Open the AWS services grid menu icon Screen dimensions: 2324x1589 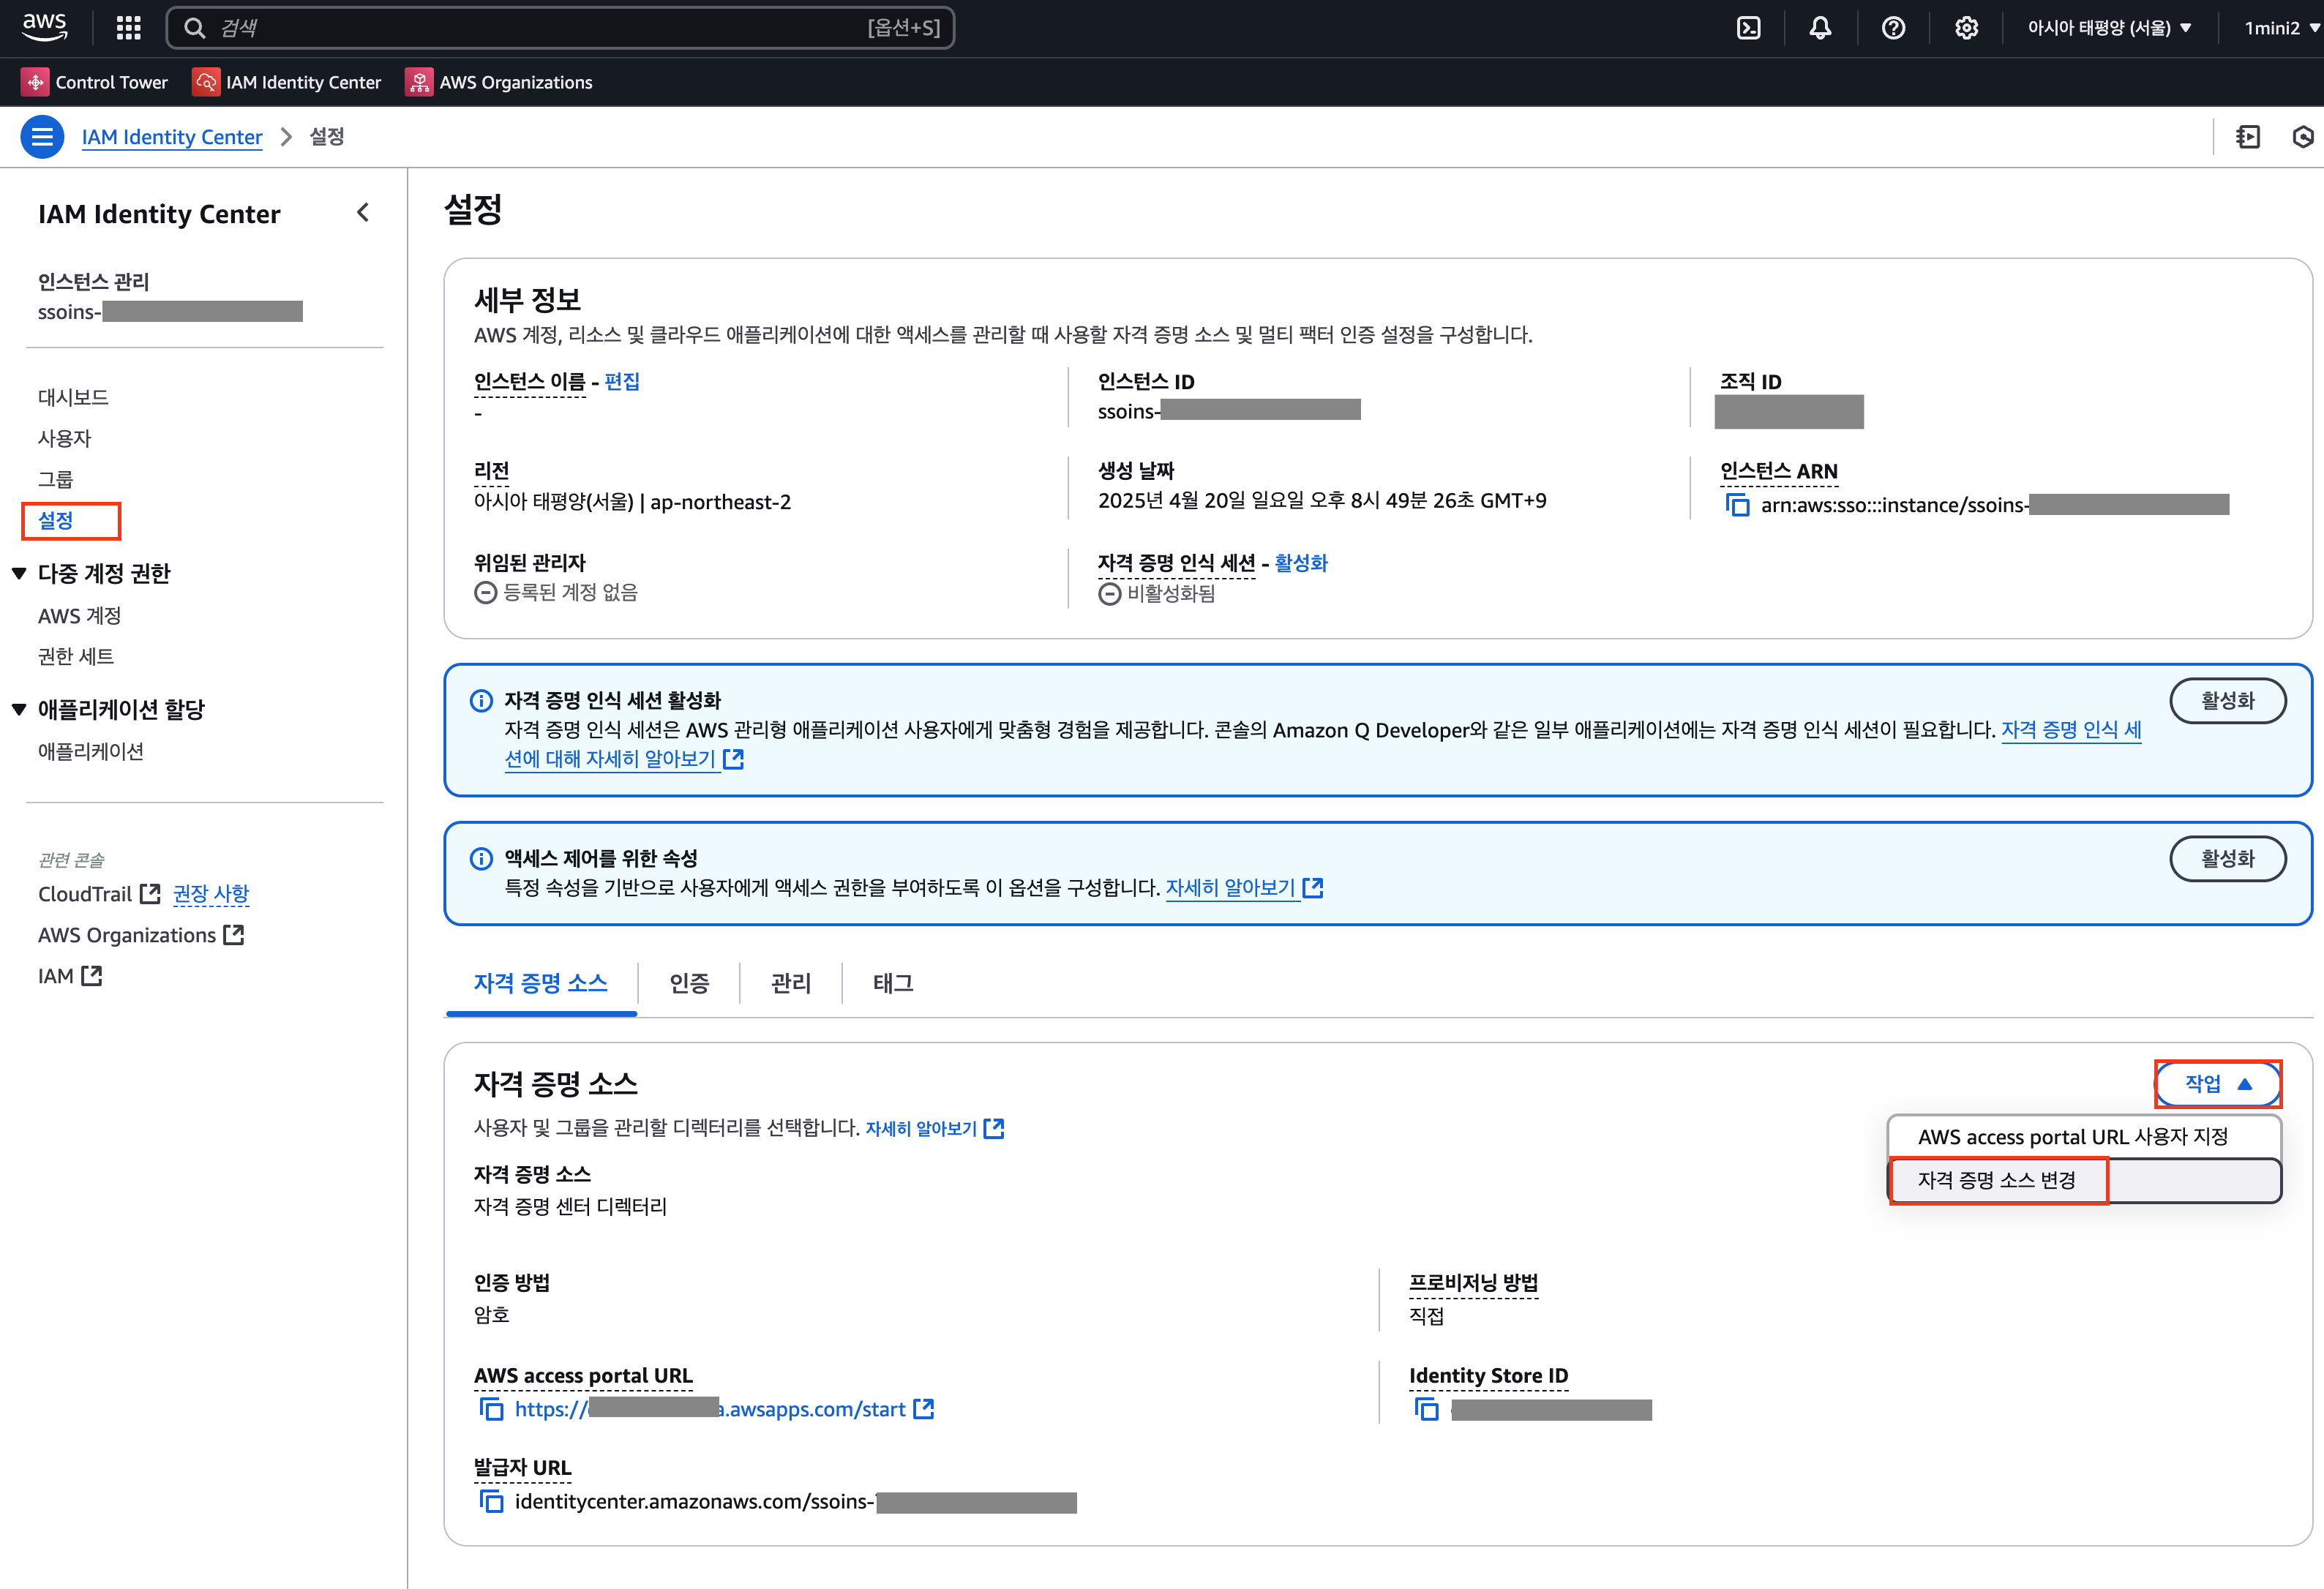tap(128, 28)
